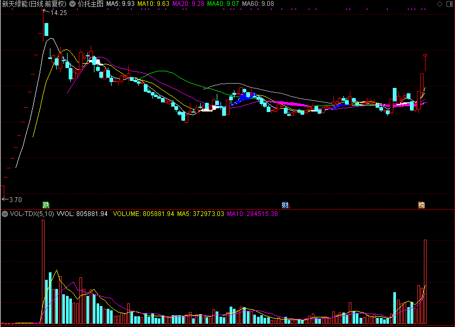
Task: Click the magenta MA20: 9.28 label
Action: [x=188, y=4]
